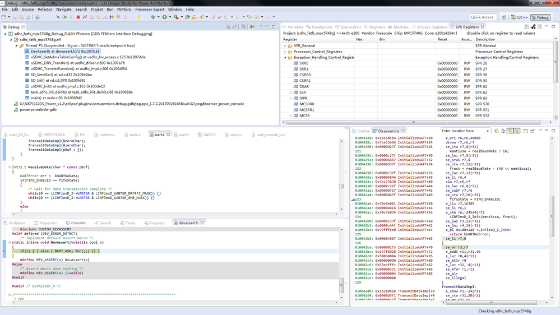Select the MPC5748G.h editor tab
The image size is (560, 315).
[x=52, y=135]
